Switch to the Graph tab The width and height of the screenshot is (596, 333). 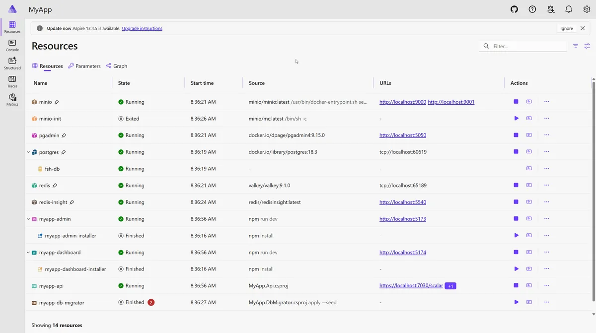[x=117, y=66]
